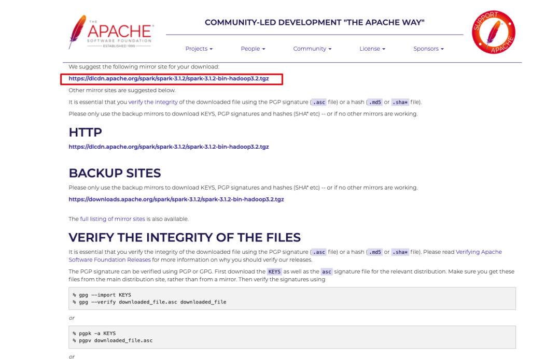Click the downloads.apache.org backup site link
The image size is (560, 359).
(176, 199)
